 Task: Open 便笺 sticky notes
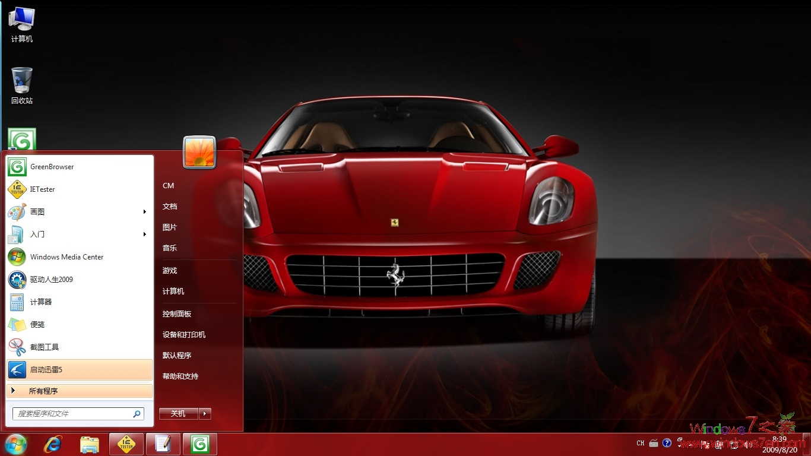tap(37, 325)
